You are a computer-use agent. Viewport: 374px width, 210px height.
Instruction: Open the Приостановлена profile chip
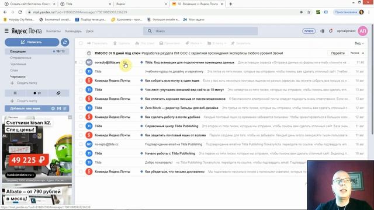click(349, 12)
